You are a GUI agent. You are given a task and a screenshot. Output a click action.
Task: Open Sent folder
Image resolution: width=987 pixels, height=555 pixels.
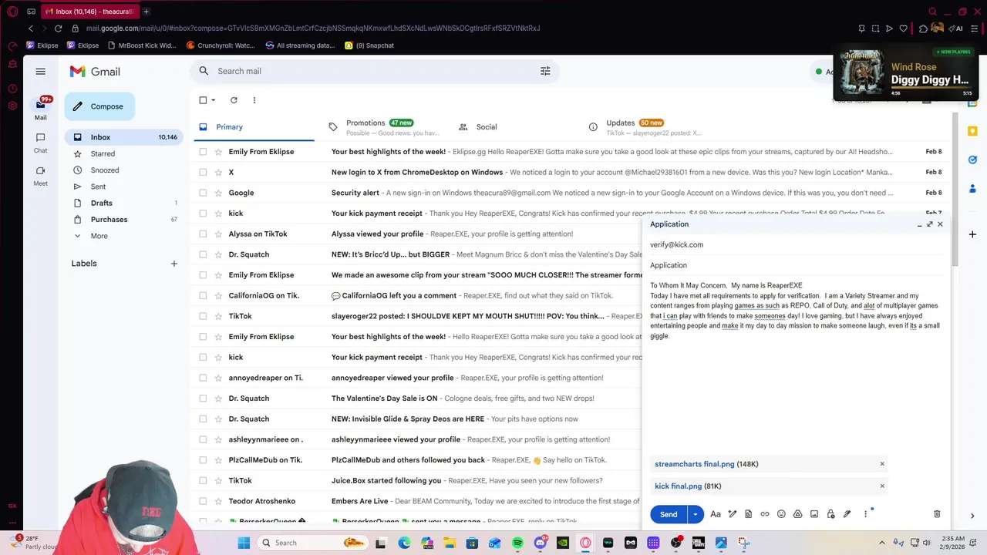pos(124,187)
